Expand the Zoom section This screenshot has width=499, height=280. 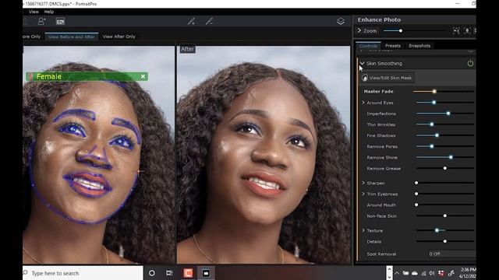click(359, 31)
